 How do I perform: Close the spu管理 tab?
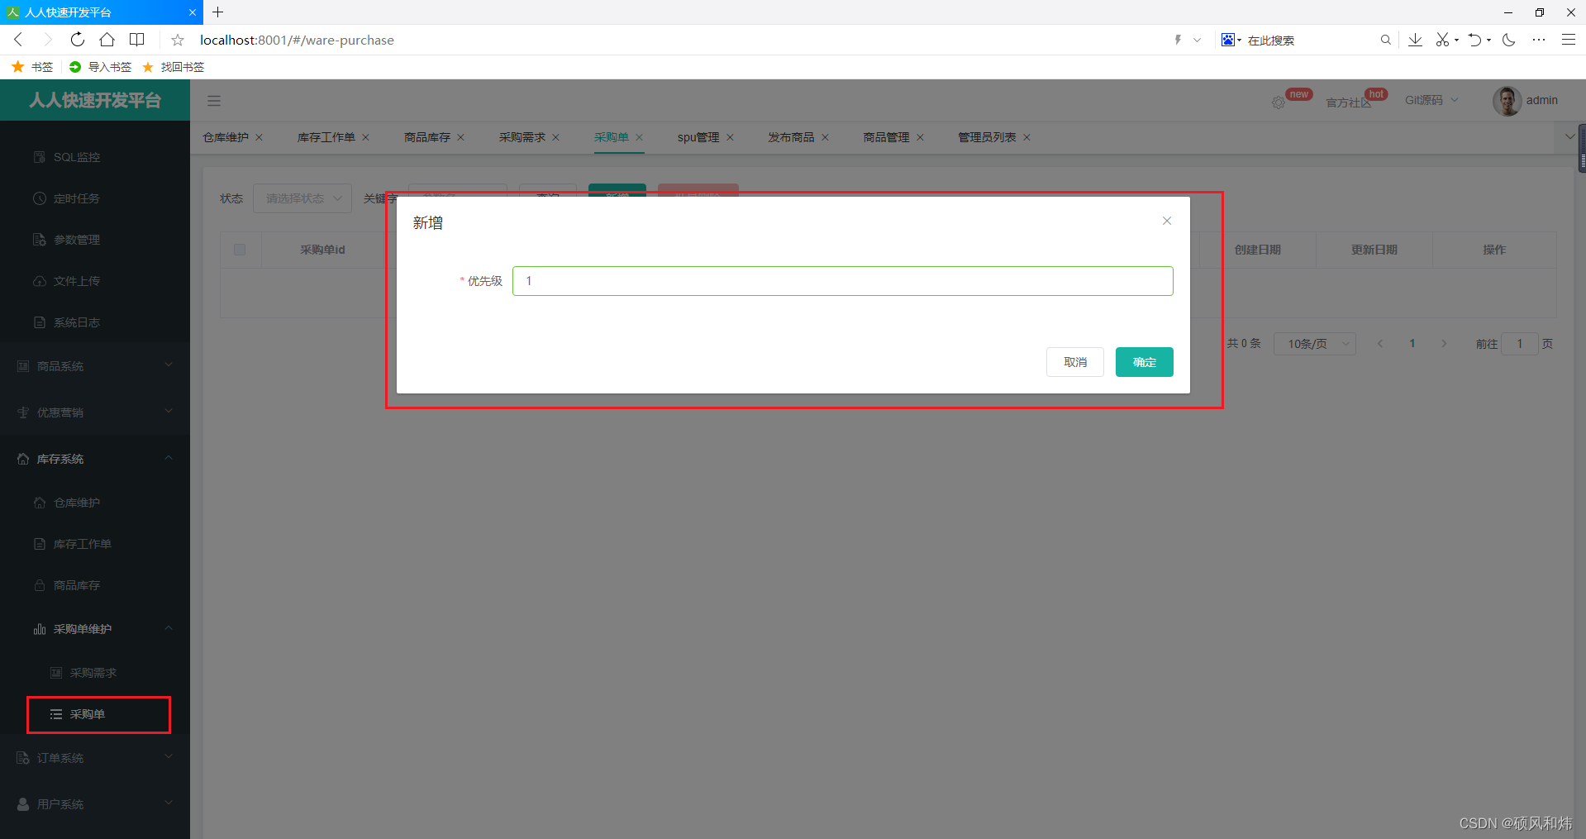click(x=730, y=137)
